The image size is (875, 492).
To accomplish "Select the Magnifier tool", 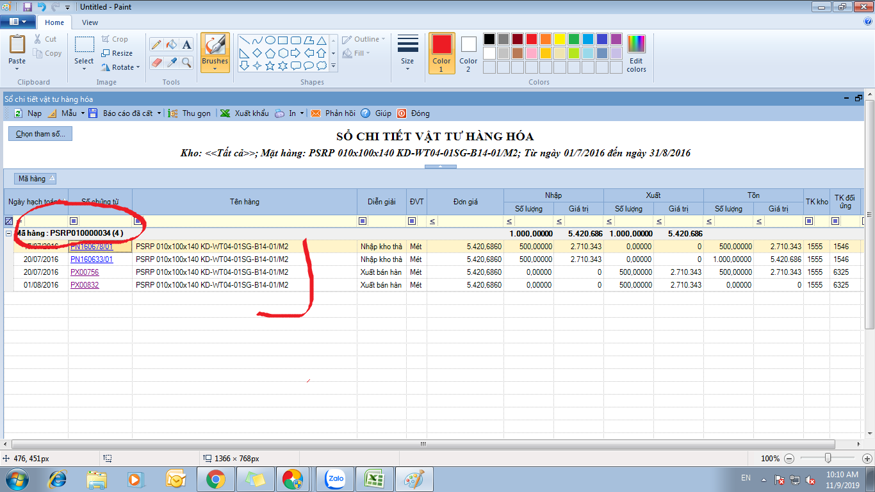I will (x=186, y=62).
